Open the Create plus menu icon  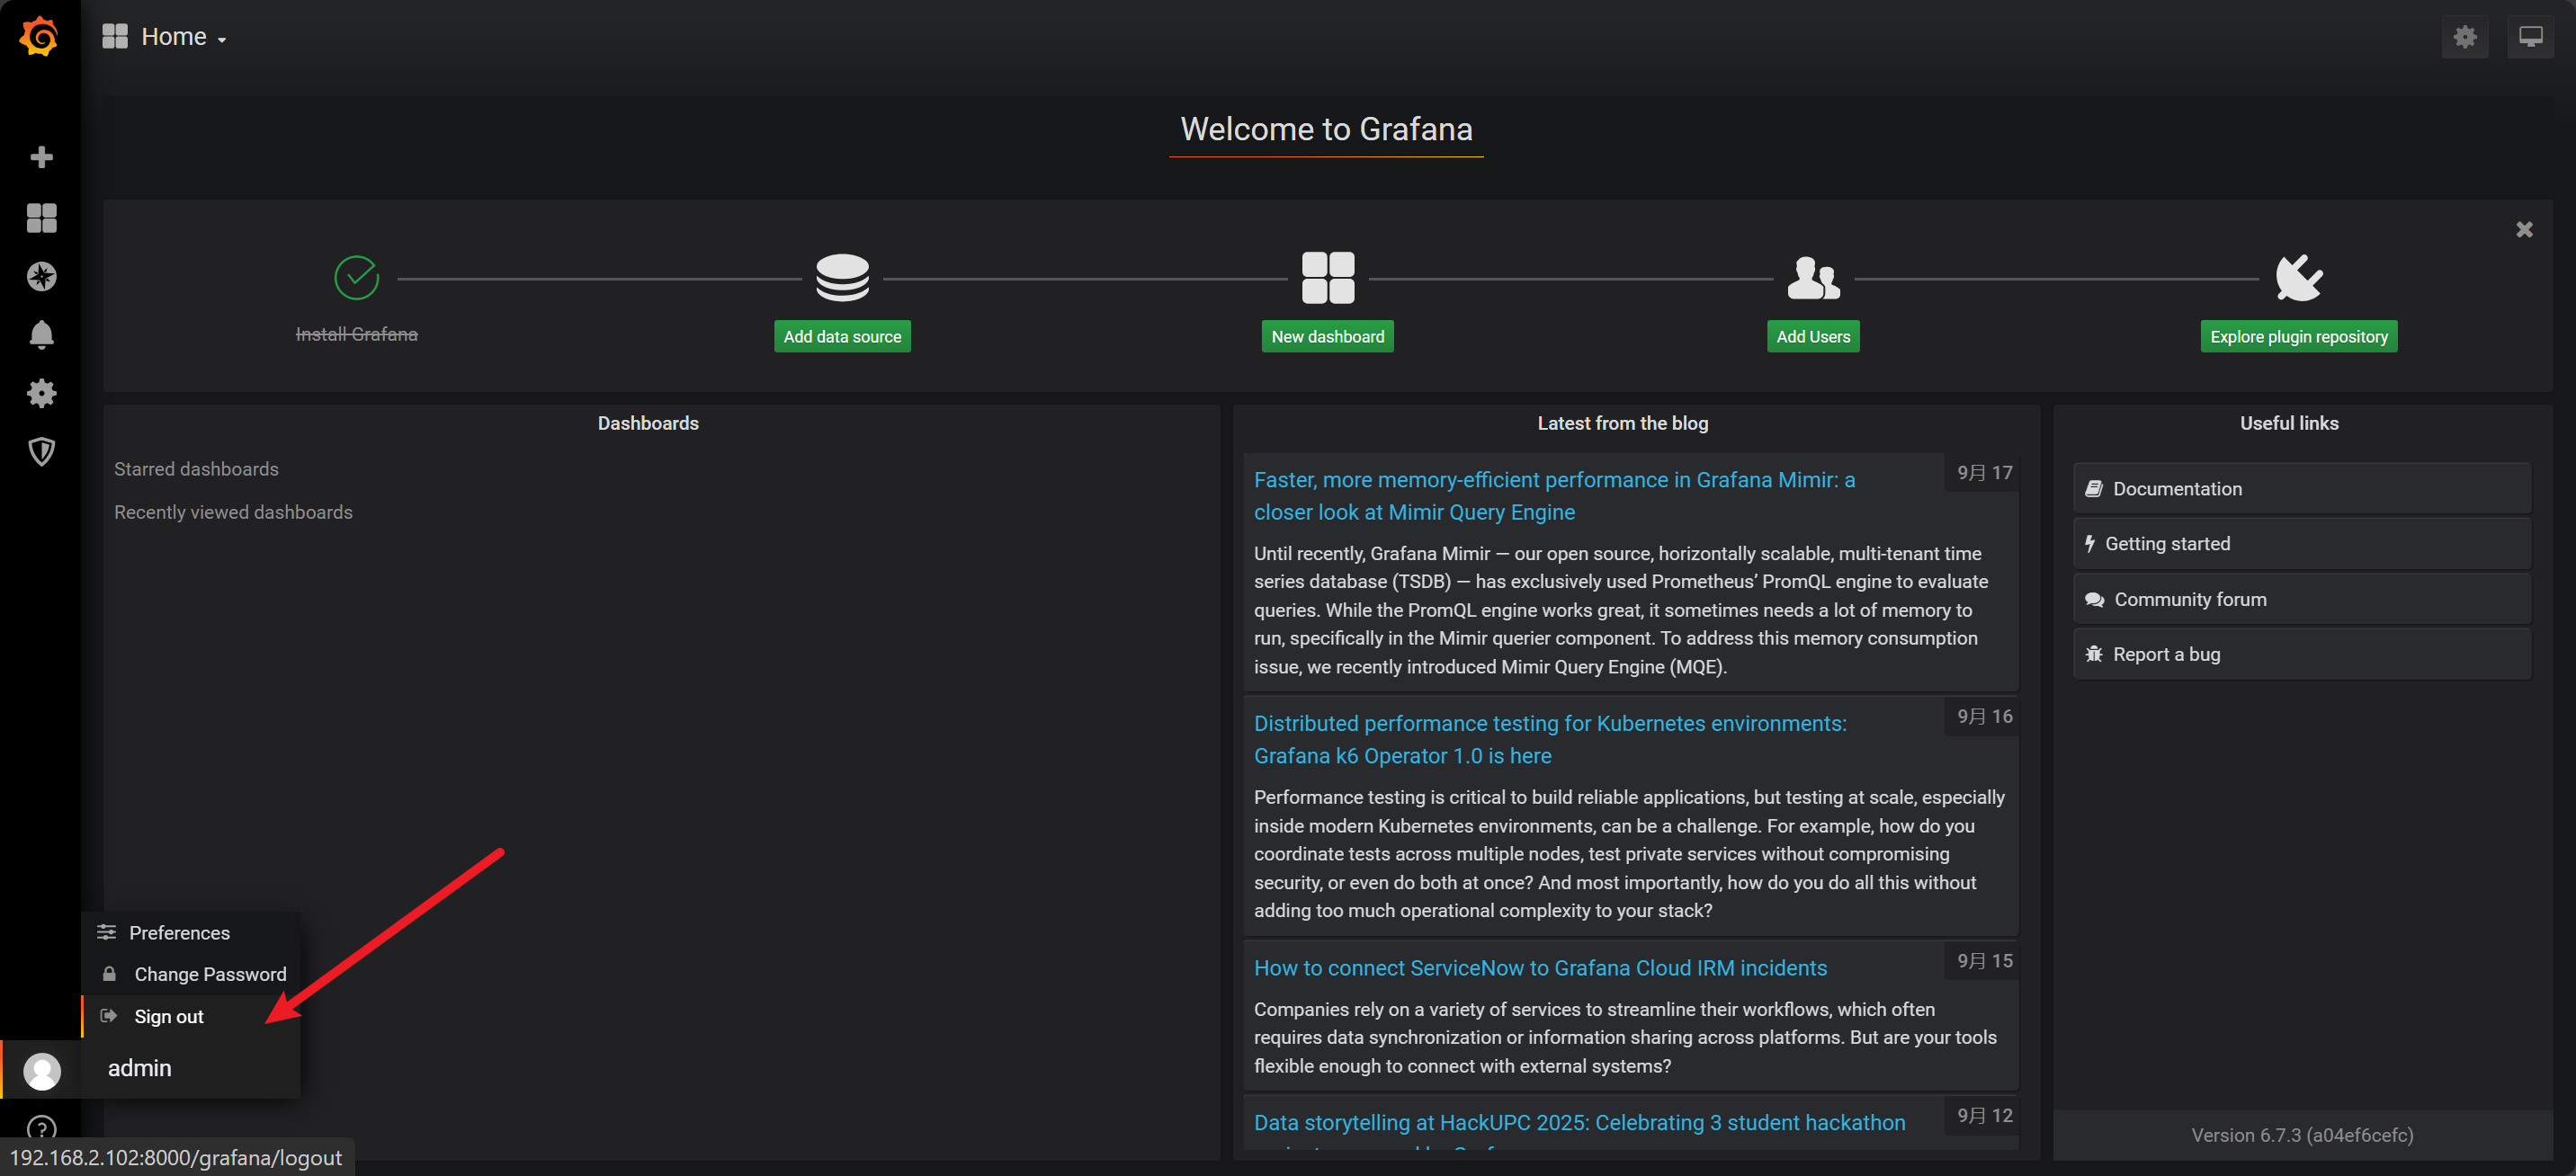coord(41,157)
